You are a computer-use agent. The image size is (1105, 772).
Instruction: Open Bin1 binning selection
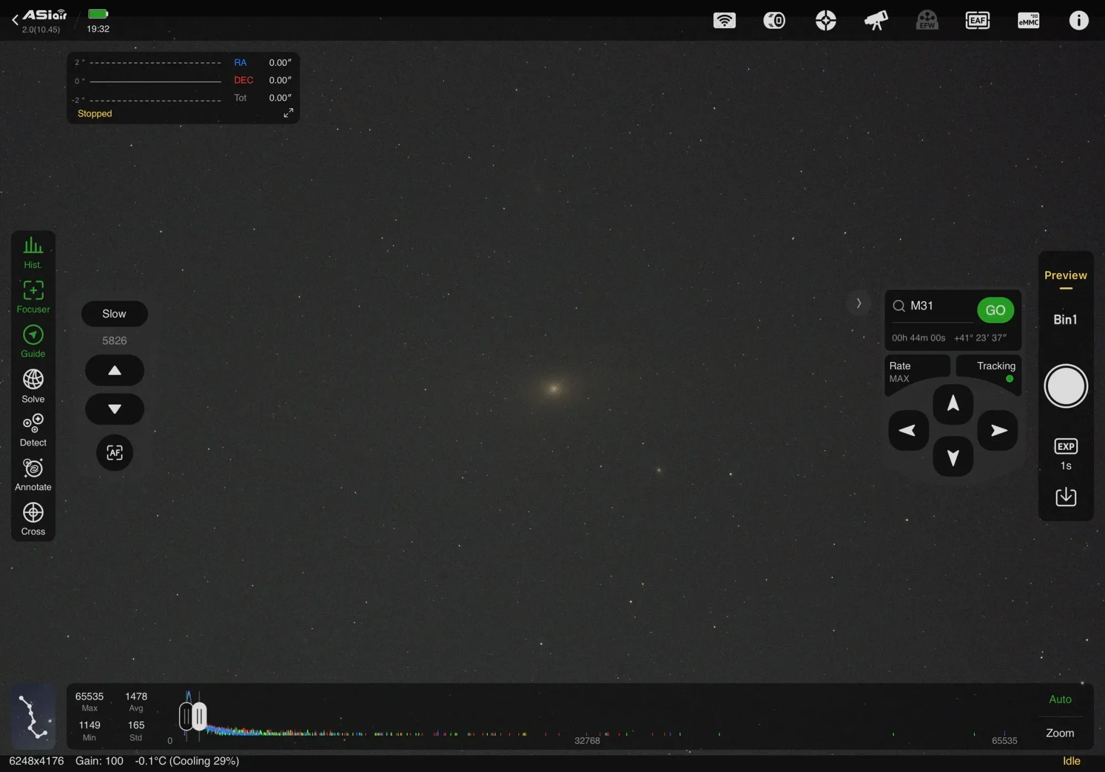(x=1065, y=319)
